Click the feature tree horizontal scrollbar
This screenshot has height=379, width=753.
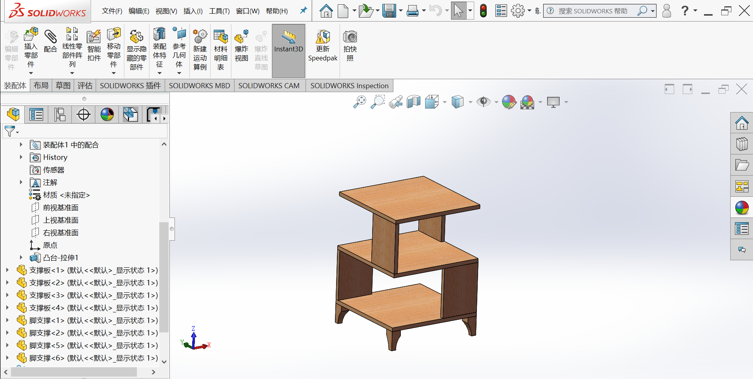pos(75,372)
